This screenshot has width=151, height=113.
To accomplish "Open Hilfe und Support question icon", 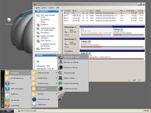I will pyautogui.click(x=7, y=89).
